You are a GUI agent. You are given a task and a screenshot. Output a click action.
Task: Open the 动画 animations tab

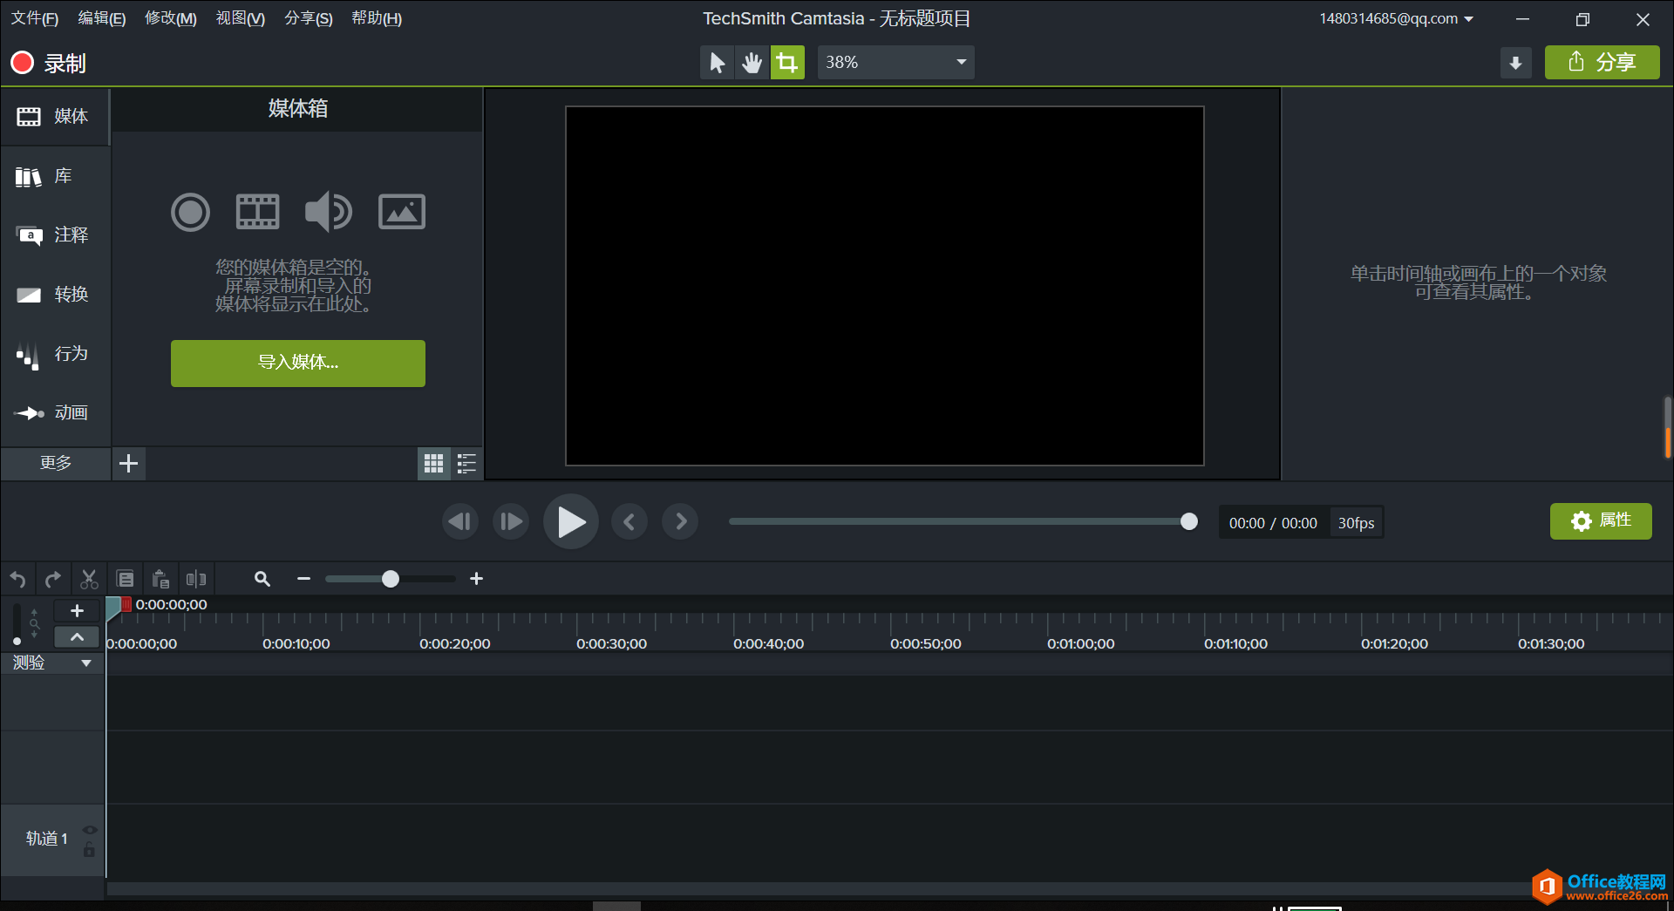[x=54, y=413]
